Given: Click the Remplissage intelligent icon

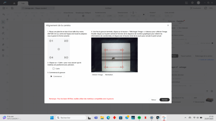Looking at the screenshot, I should tap(83, 16).
